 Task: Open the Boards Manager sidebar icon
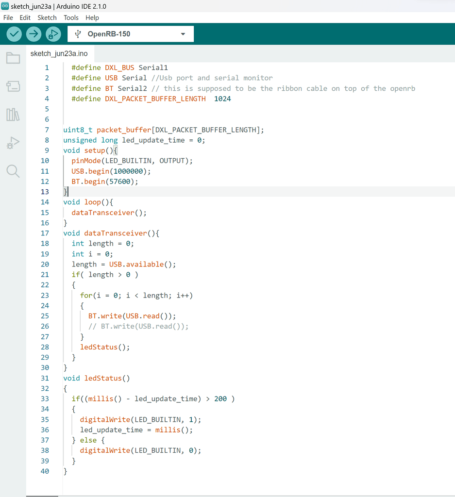point(13,86)
